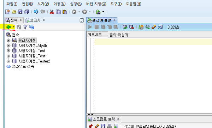Select 사용자계정_Mydb in connections tree
The width and height of the screenshot is (212, 128).
(33, 45)
